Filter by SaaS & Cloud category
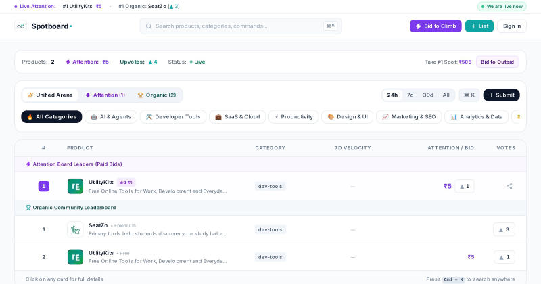This screenshot has height=284, width=541. coord(237,116)
